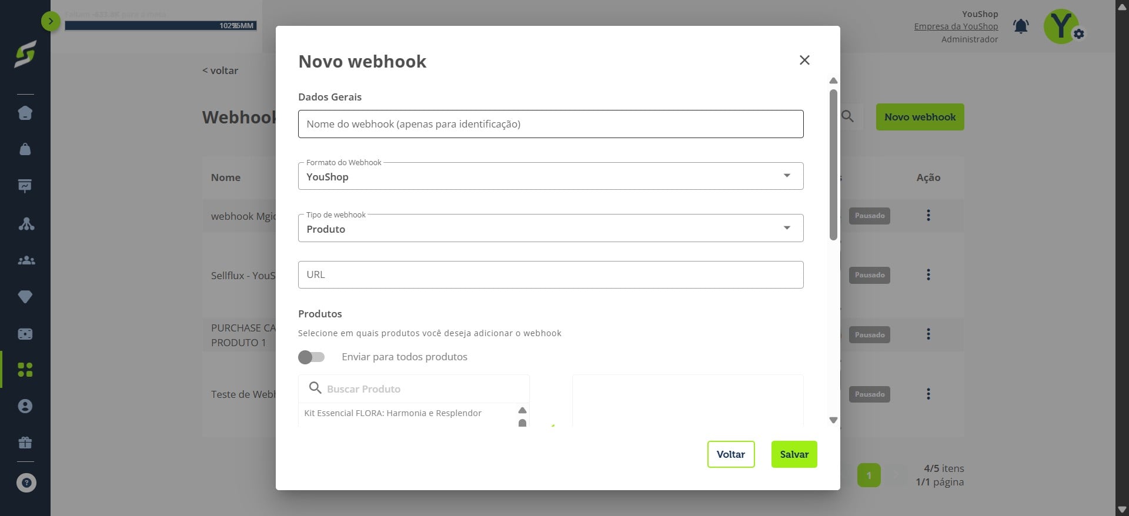Click the Nome do webhook input field
Viewport: 1129px width, 516px height.
coord(550,124)
